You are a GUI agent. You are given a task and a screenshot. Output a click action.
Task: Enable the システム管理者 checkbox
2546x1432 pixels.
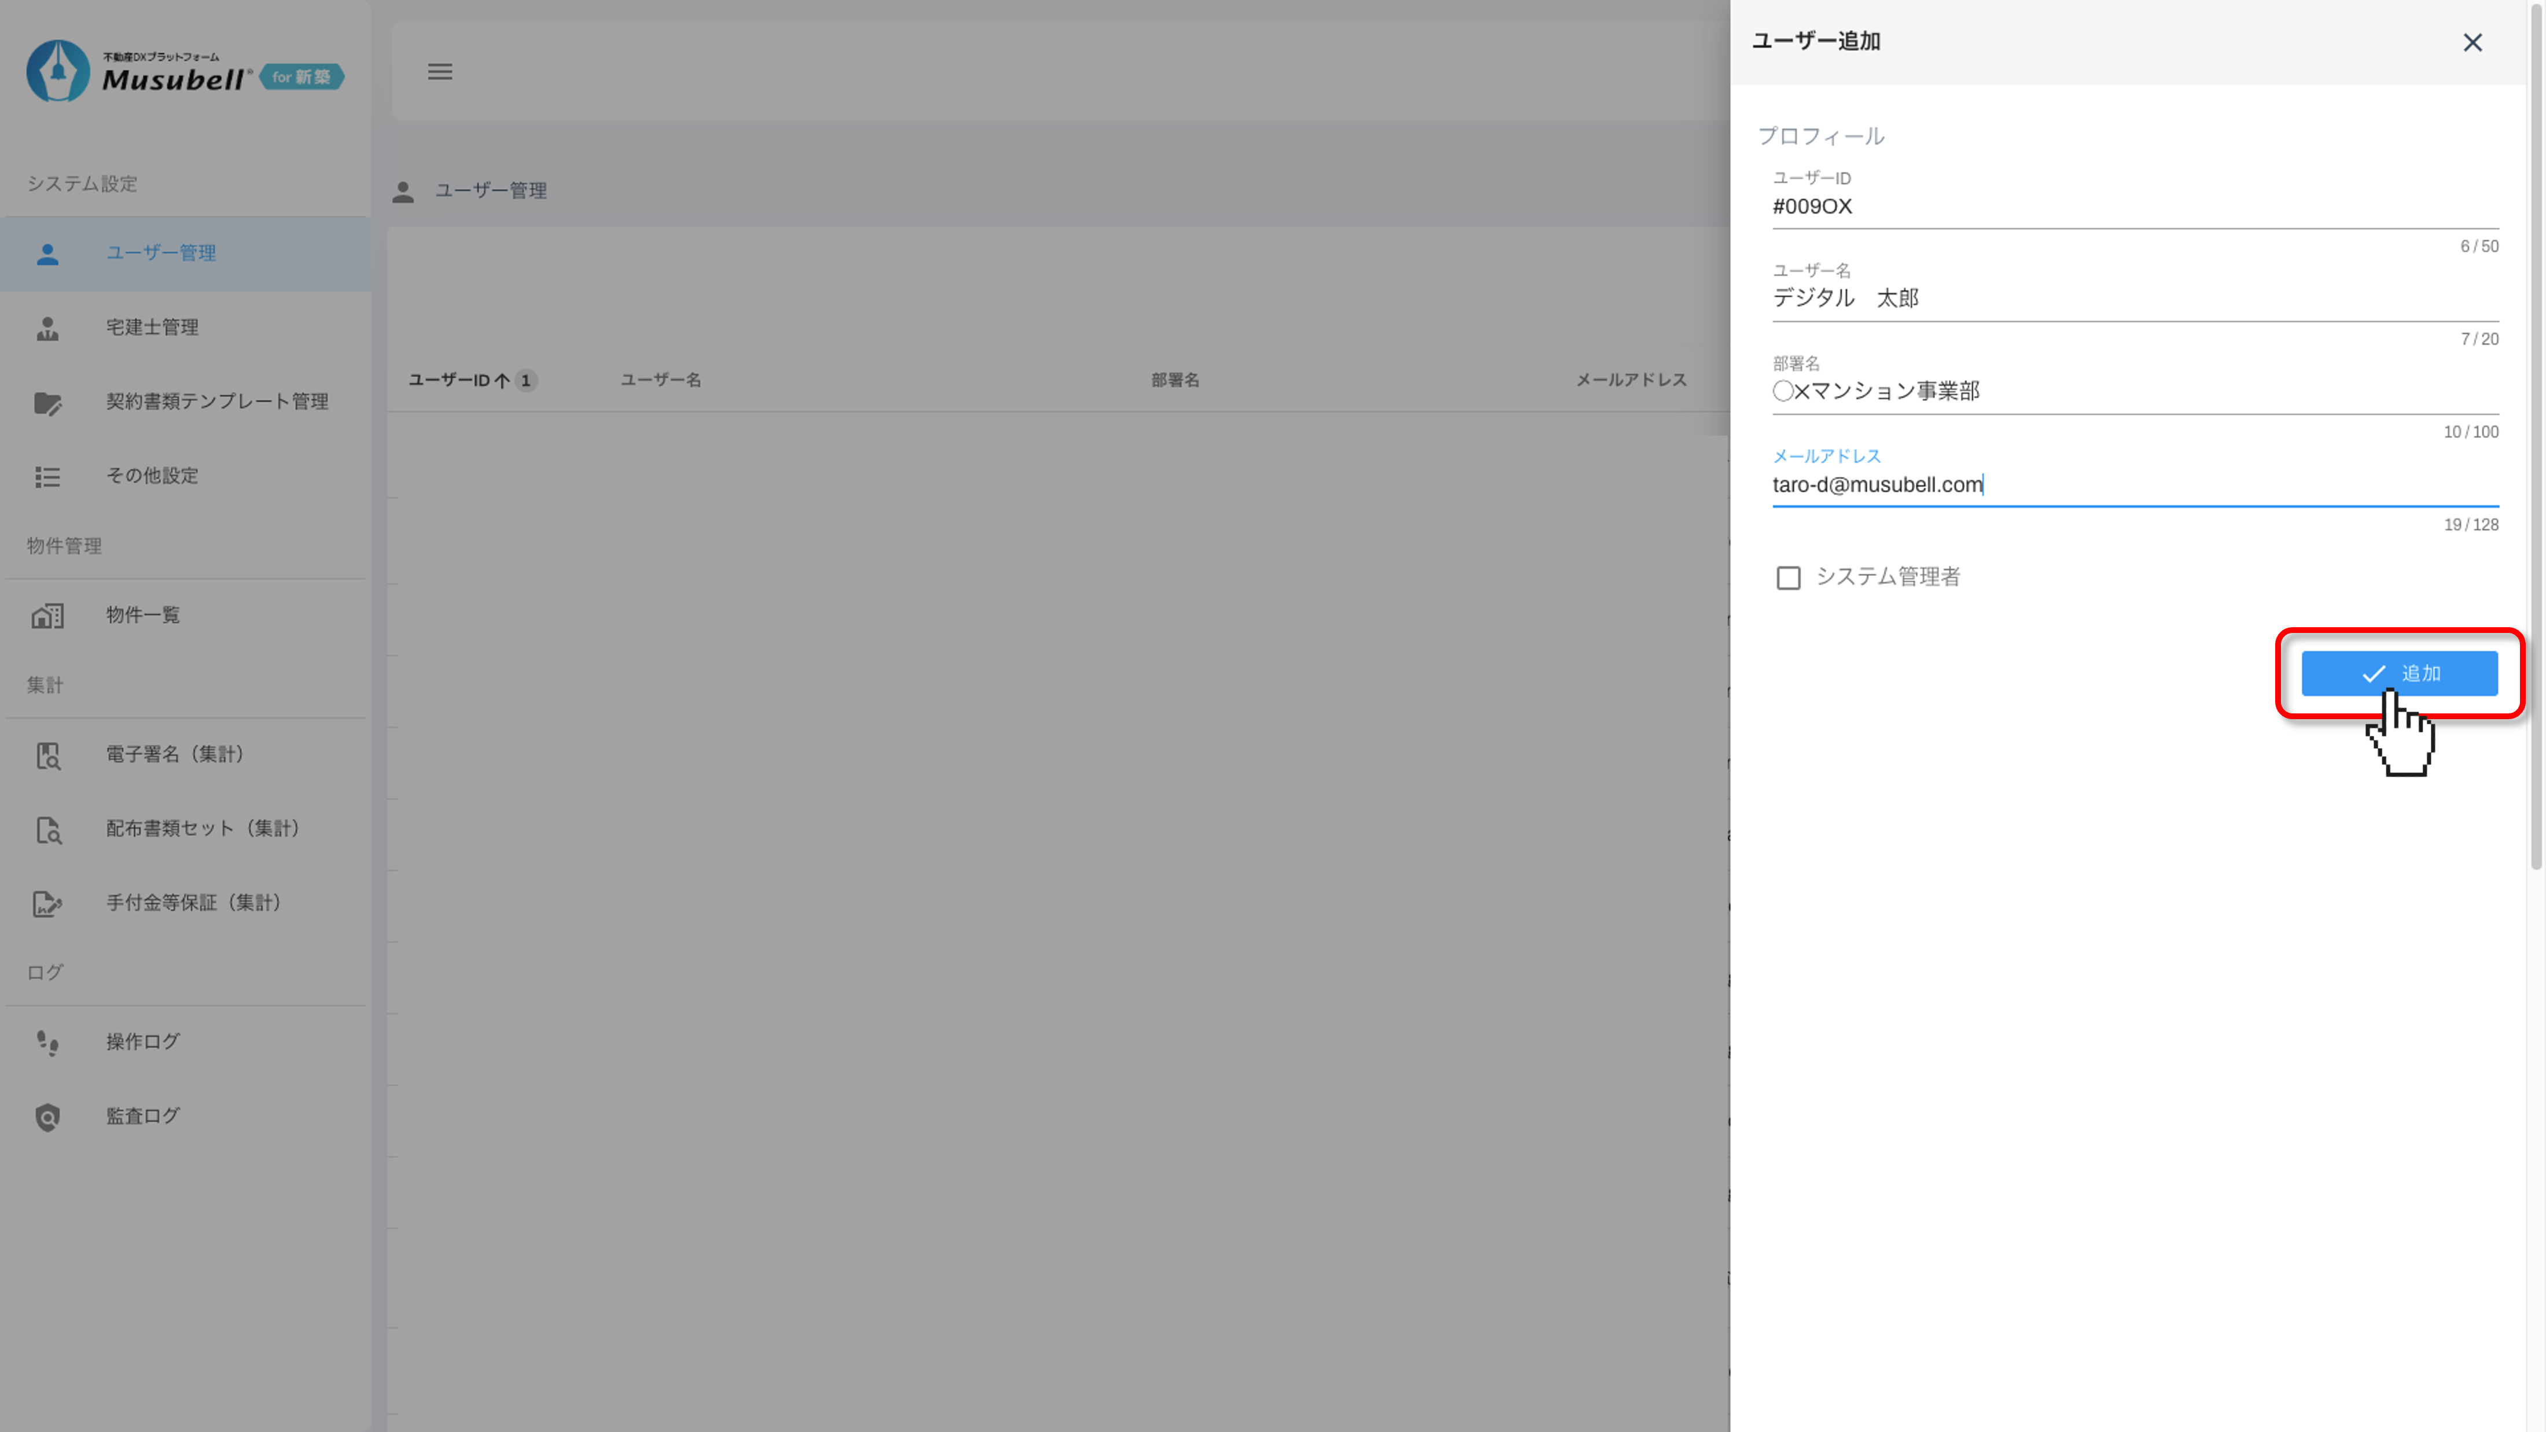coord(1788,577)
